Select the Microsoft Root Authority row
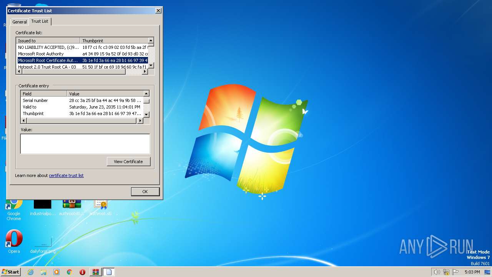 pyautogui.click(x=82, y=54)
